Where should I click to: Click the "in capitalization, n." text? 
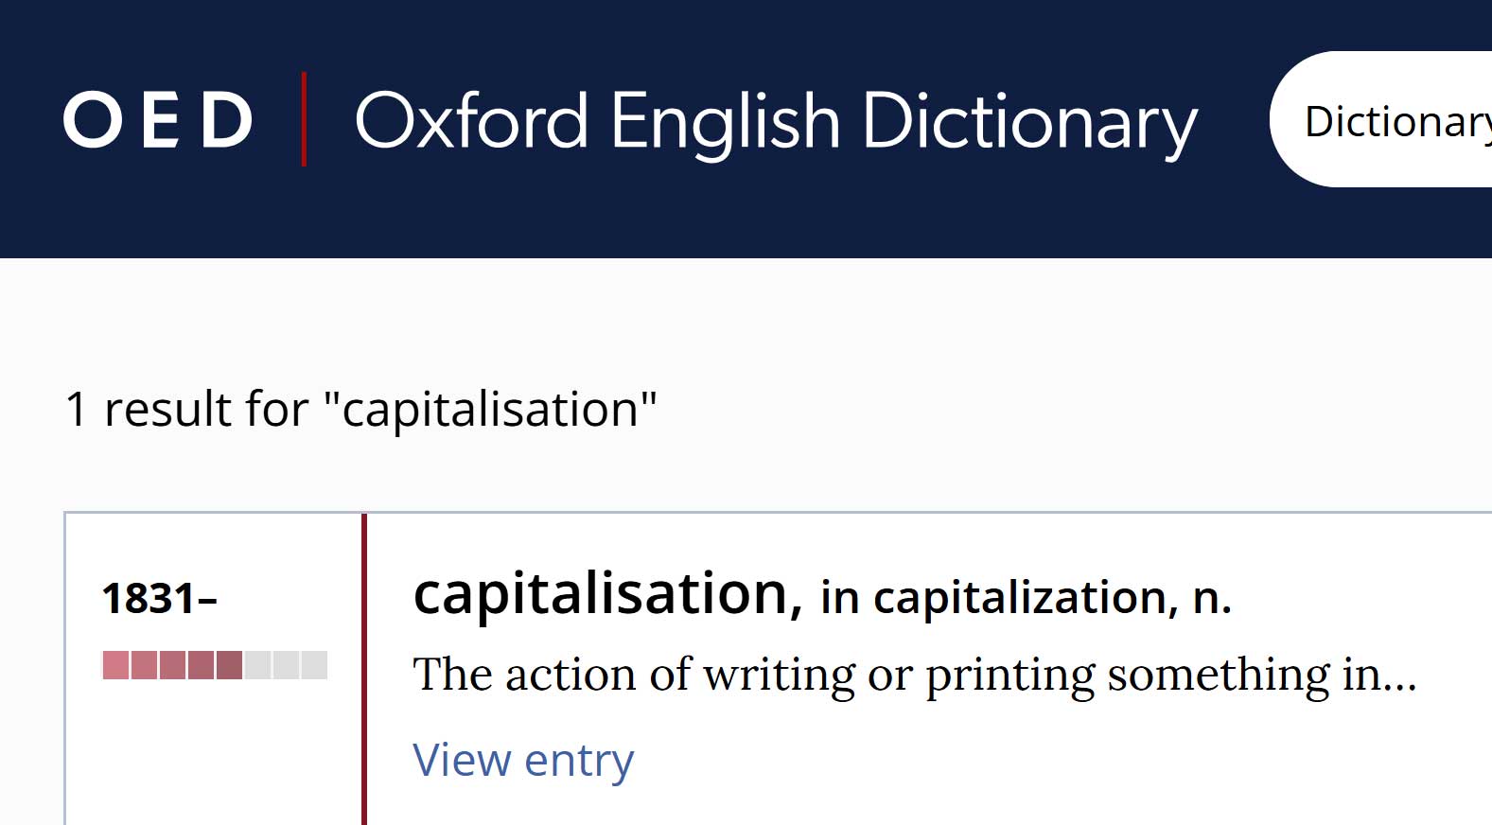pos(1026,598)
